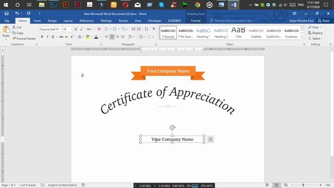Open Chrome from the taskbar
334x188 pixels.
tap(197, 5)
